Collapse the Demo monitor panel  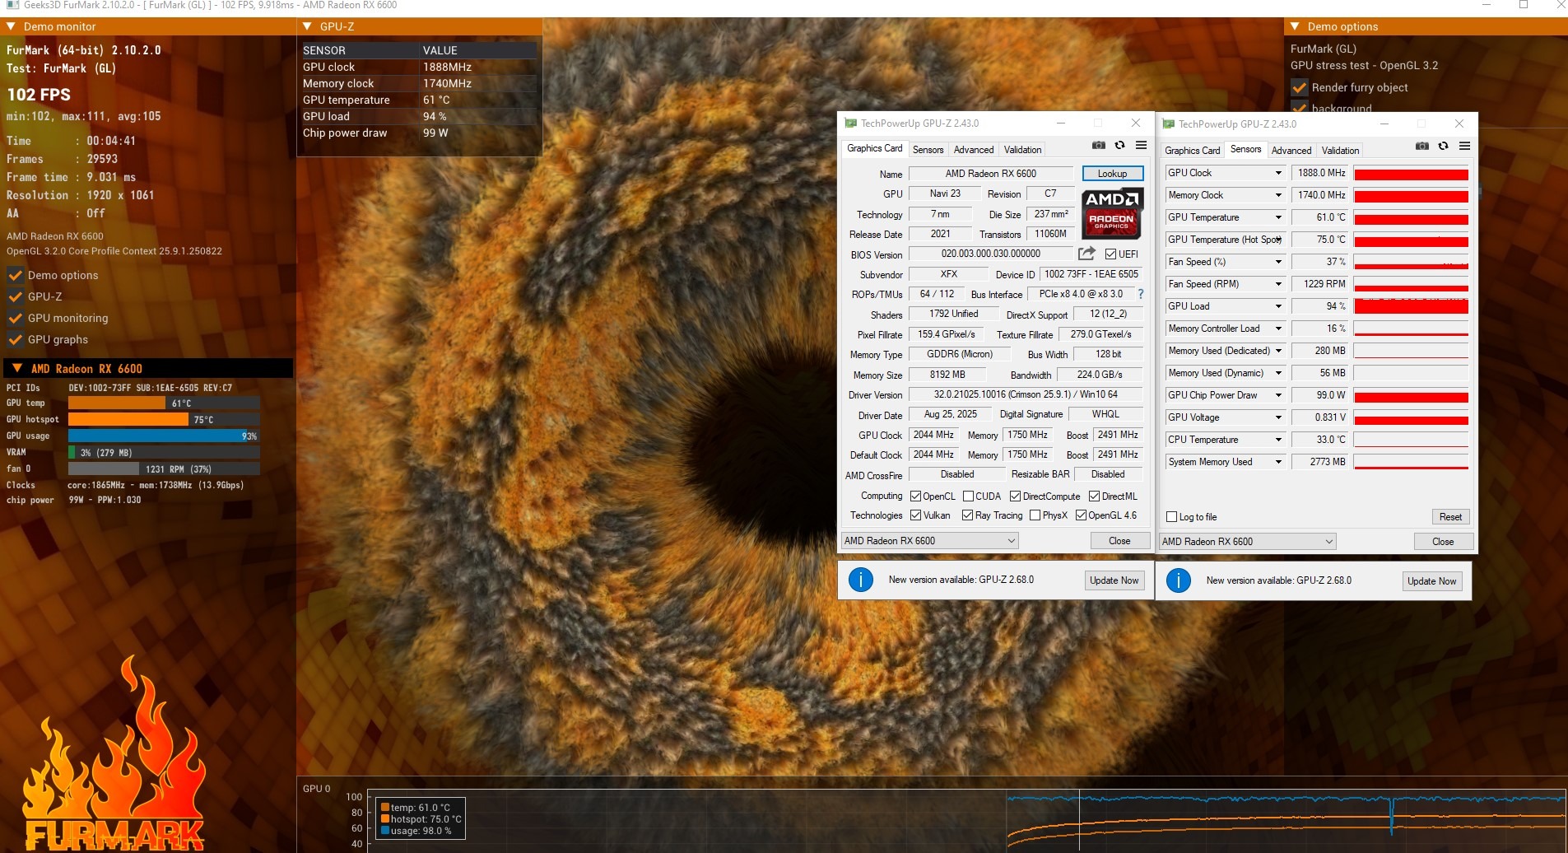coord(11,26)
